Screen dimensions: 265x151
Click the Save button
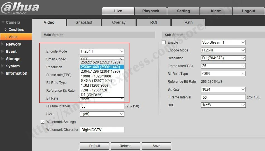pyautogui.click(x=156, y=146)
